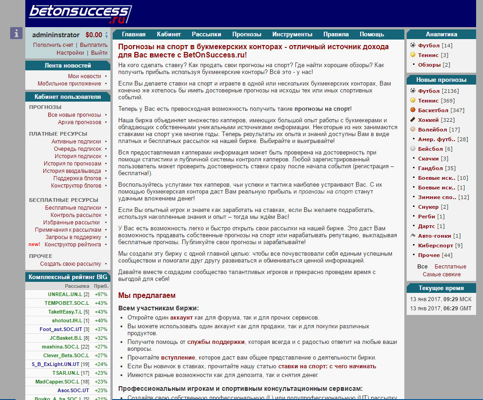Viewport: 483px width, 400px height.
Task: Click the tennis ball icon in Новые прогнозы
Action: pos(413,100)
